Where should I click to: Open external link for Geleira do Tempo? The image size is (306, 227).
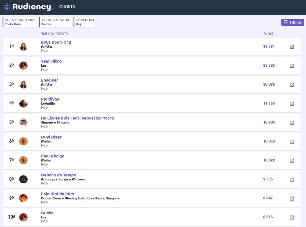(x=292, y=179)
